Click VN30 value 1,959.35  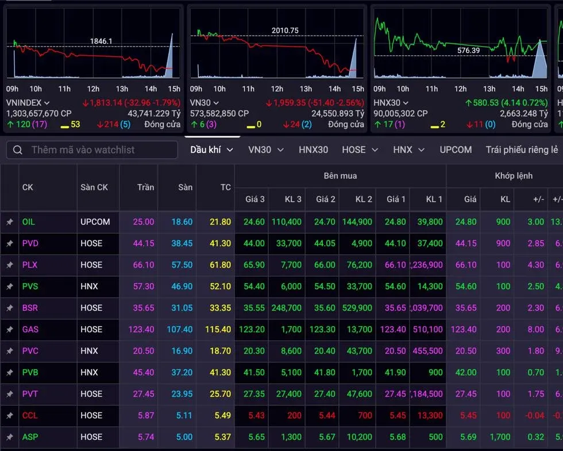[290, 103]
